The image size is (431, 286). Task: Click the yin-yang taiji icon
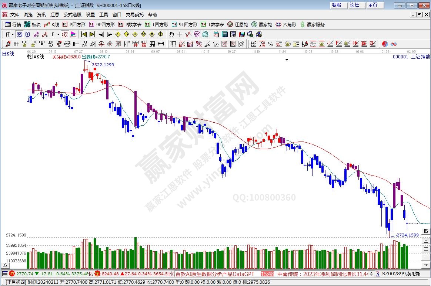[x=385, y=44]
